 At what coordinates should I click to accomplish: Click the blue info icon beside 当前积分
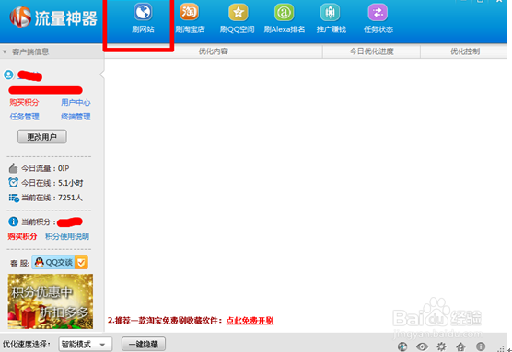13,221
